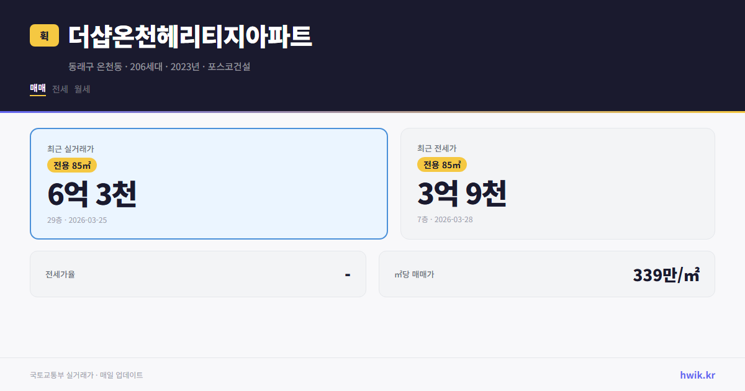Click the 전용 85㎡ badge on jeonse card

[x=442, y=165]
